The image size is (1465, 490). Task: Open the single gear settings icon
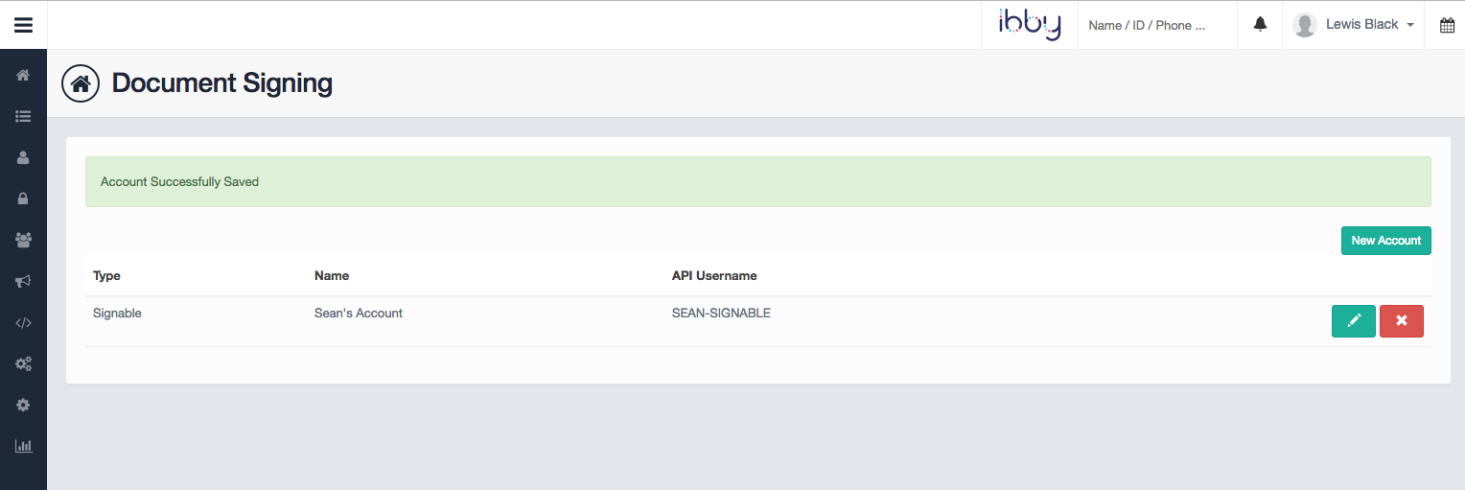click(23, 406)
